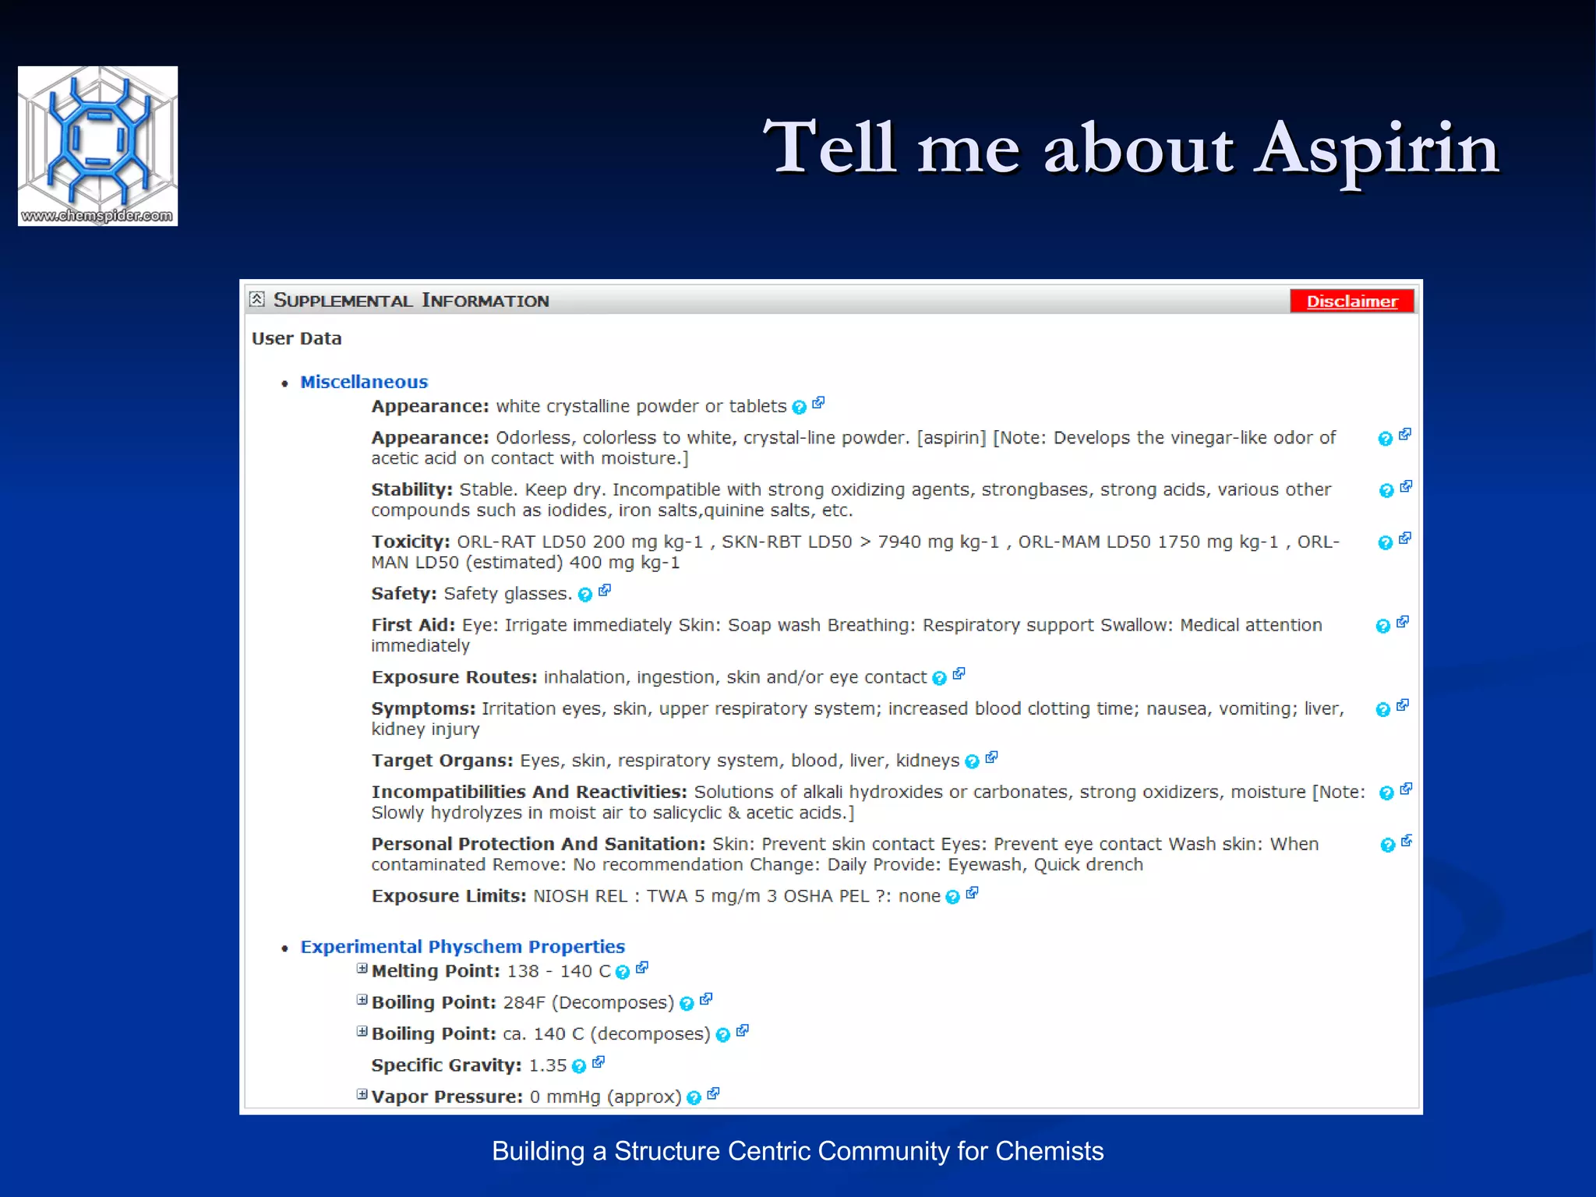Click the red Disclaimer button
Viewport: 1596px width, 1197px height.
click(1352, 302)
